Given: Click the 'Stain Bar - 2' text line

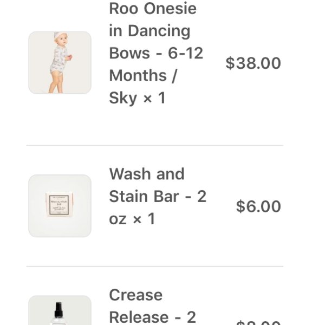Looking at the screenshot, I should 158,197.
